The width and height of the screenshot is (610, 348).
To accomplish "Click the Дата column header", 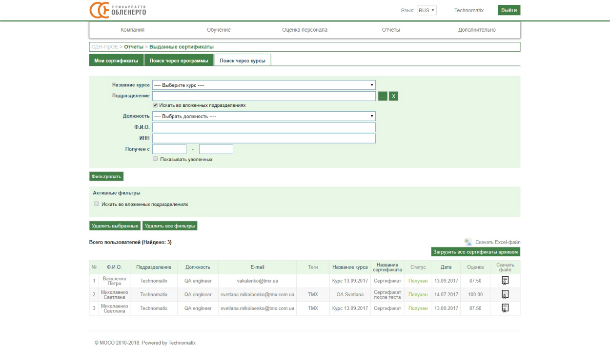I will point(446,267).
